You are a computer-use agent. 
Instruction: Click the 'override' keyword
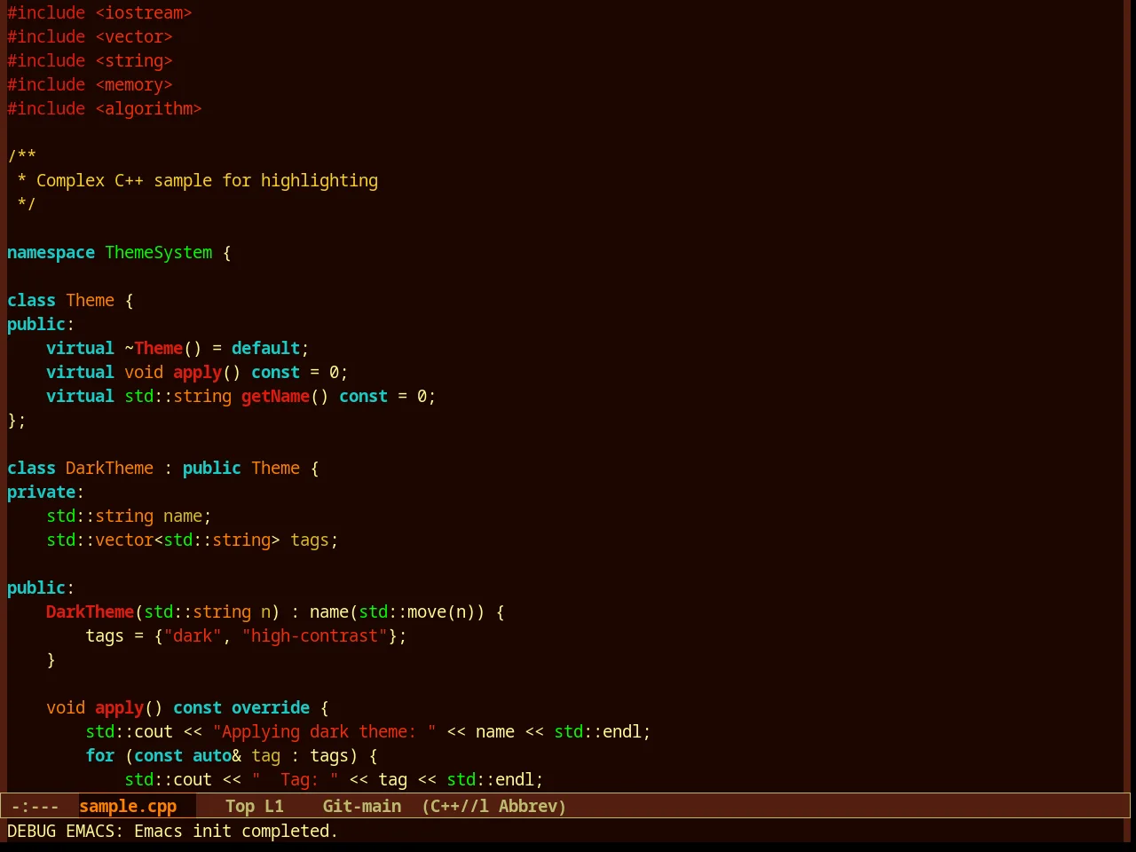click(271, 707)
